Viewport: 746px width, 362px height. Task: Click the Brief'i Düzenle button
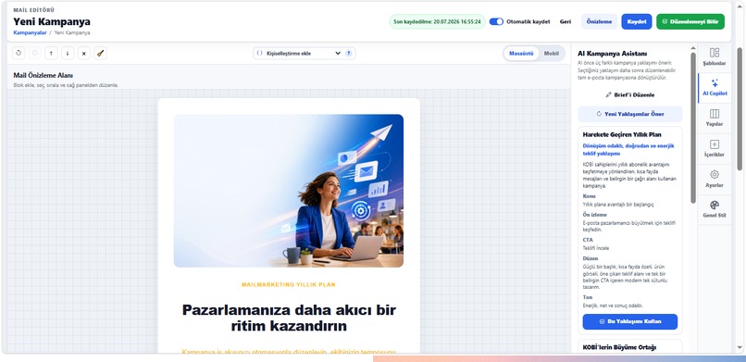(x=630, y=95)
